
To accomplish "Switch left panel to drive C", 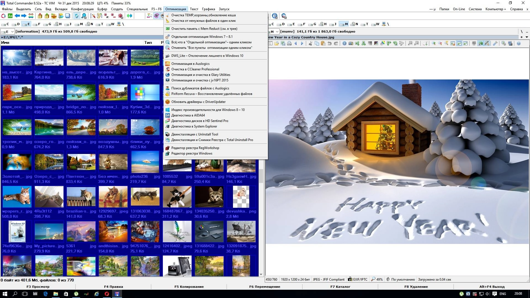I will tap(5, 24).
